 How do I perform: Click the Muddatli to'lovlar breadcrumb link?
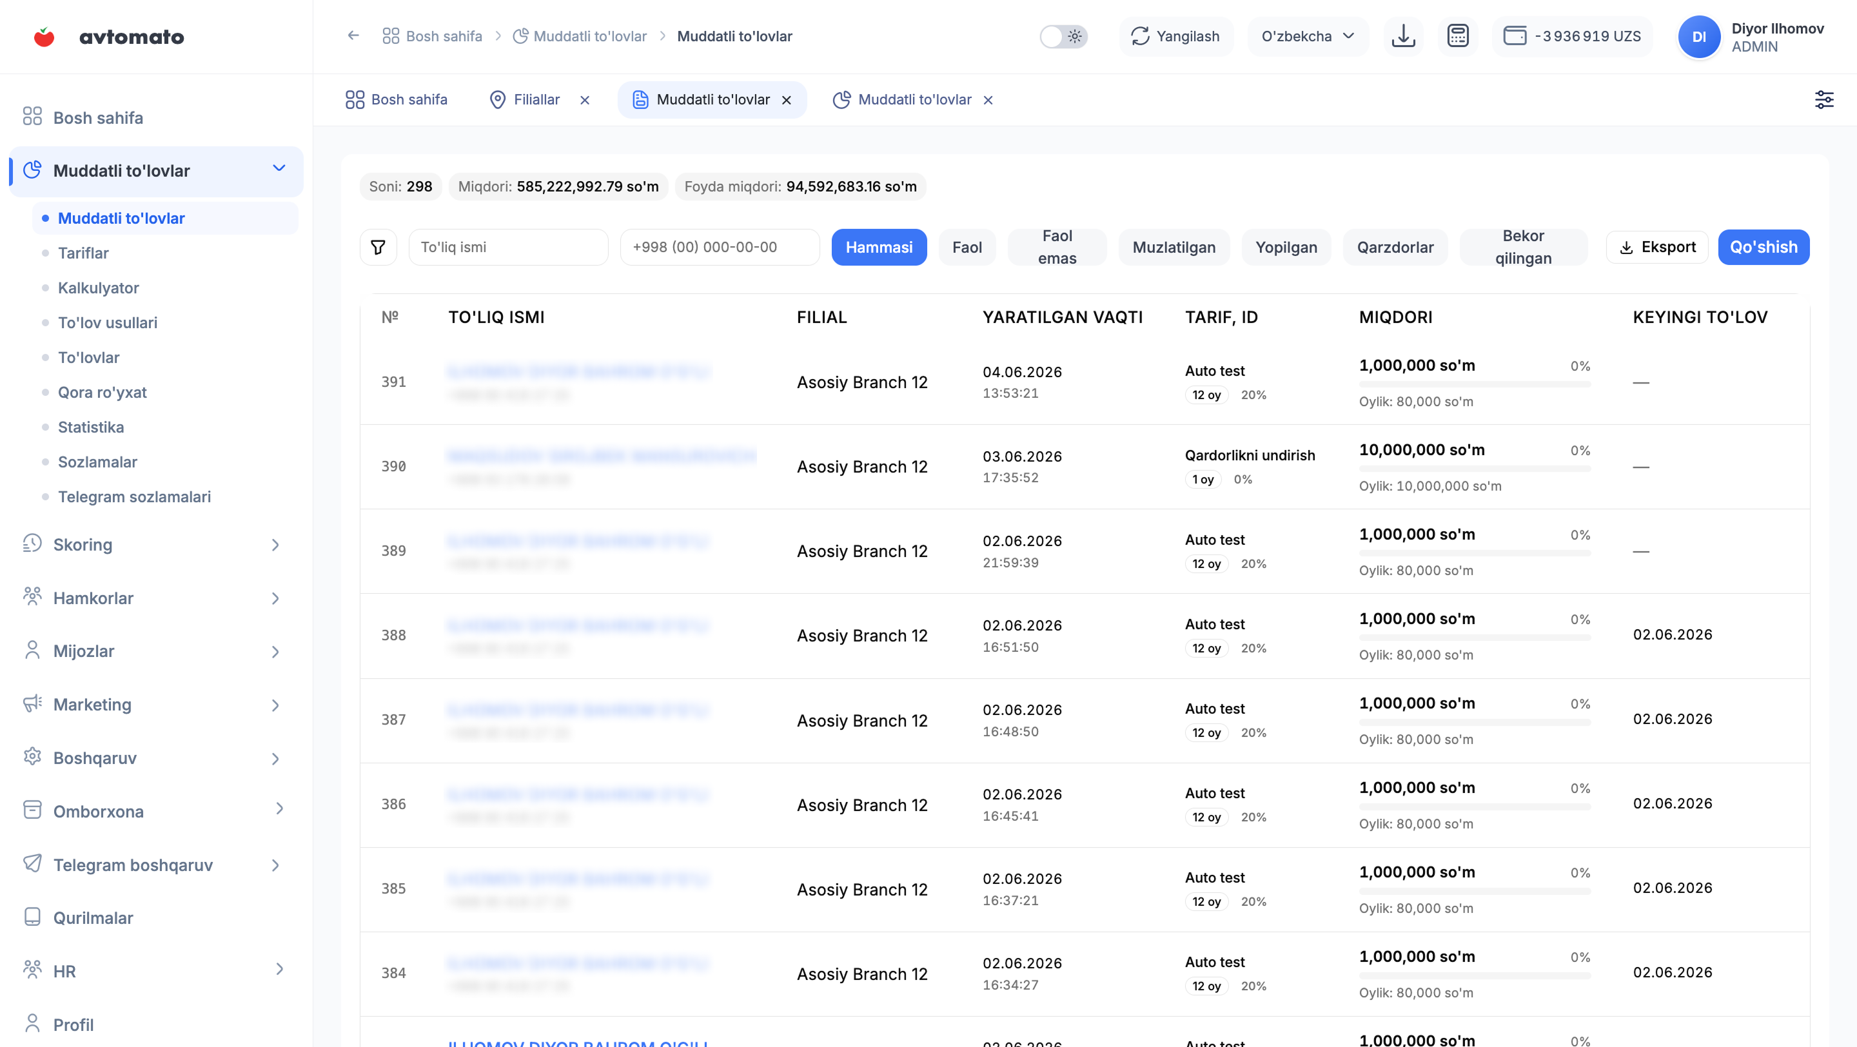590,36
